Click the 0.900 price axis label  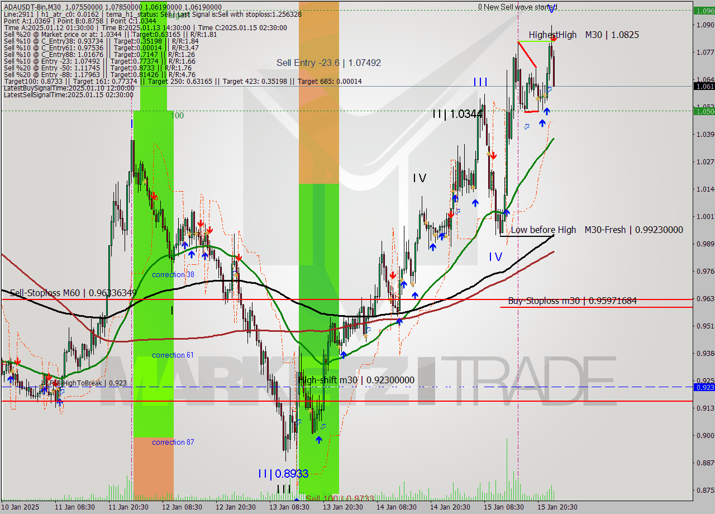tap(704, 435)
